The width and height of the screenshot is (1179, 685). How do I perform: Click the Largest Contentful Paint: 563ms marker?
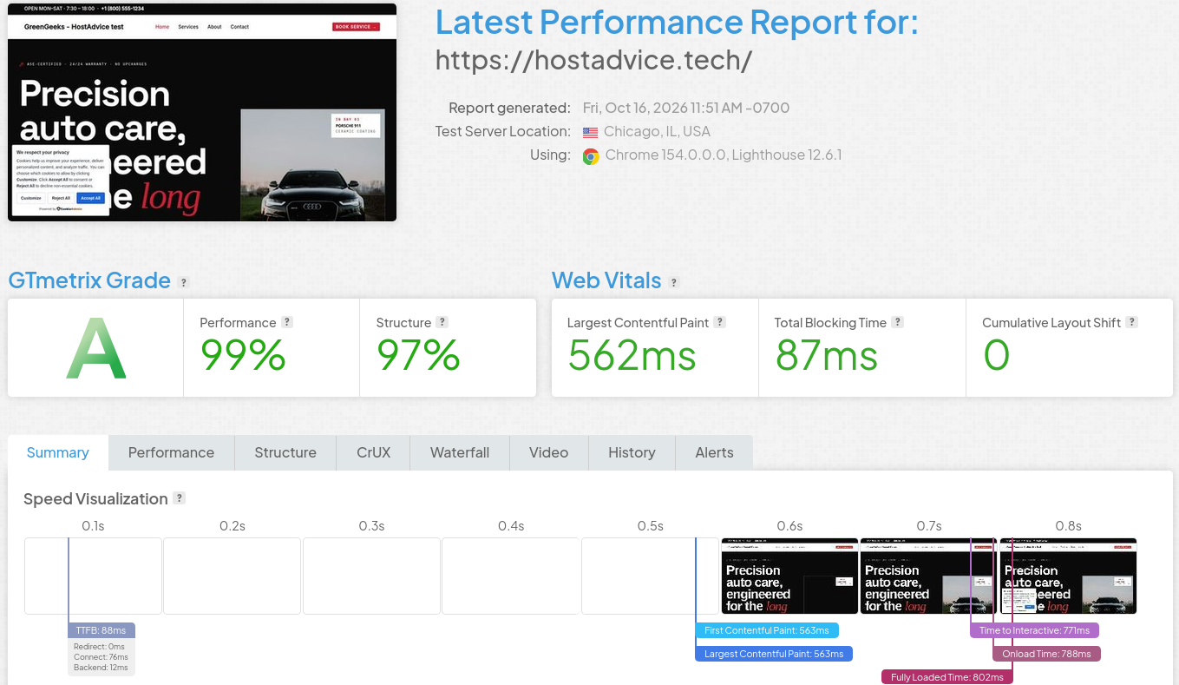click(774, 654)
